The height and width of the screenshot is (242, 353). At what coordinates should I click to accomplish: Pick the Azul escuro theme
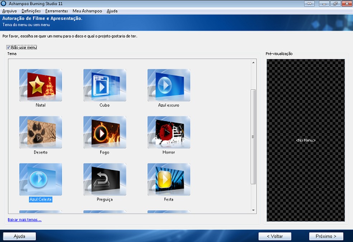pos(169,86)
